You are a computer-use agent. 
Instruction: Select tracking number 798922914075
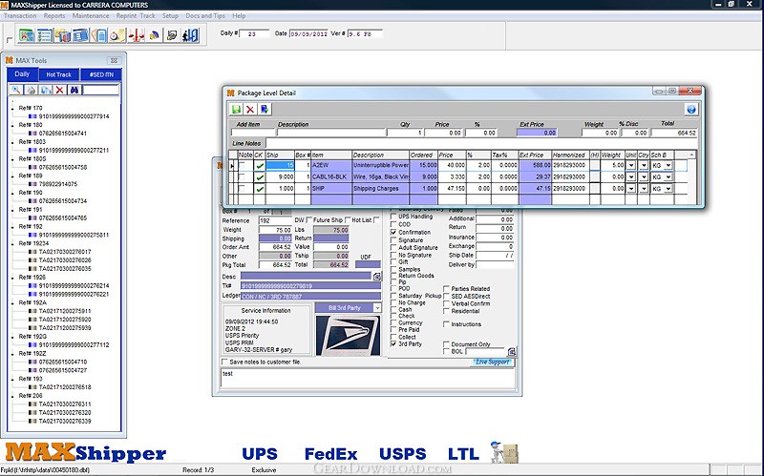[58, 184]
